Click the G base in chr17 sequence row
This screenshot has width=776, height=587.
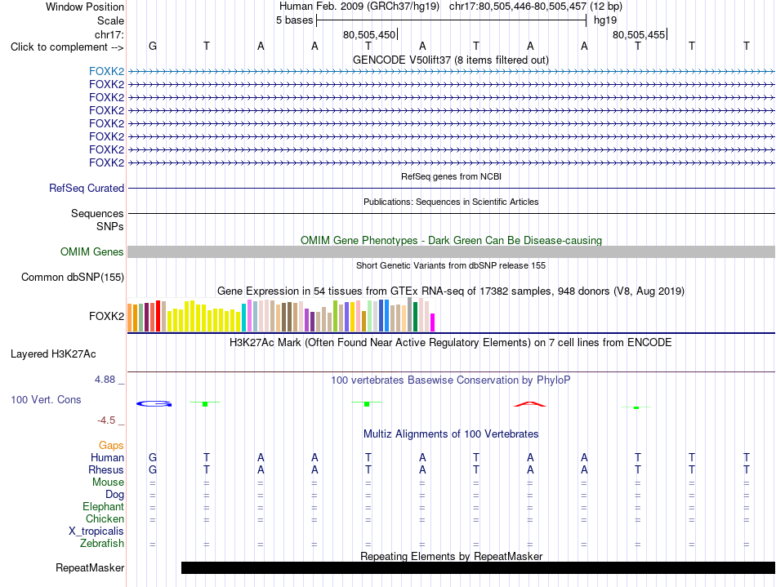click(x=153, y=46)
